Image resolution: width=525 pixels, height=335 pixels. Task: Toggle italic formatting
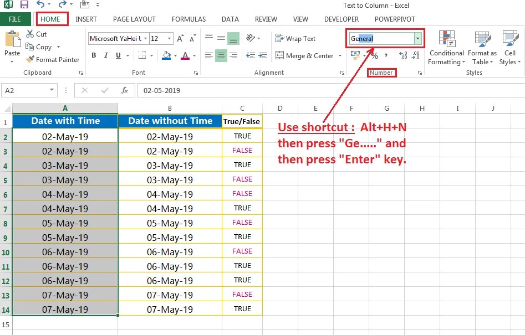point(106,55)
